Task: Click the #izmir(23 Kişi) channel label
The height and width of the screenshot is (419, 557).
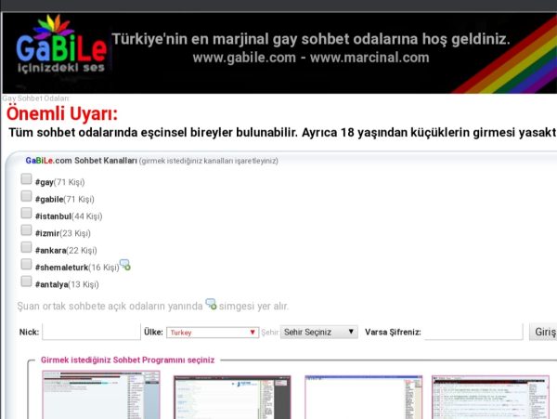Action: coord(63,233)
